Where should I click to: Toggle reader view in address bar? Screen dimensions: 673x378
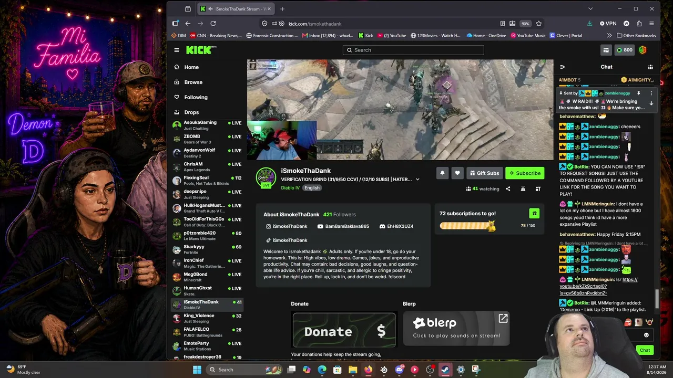point(503,24)
